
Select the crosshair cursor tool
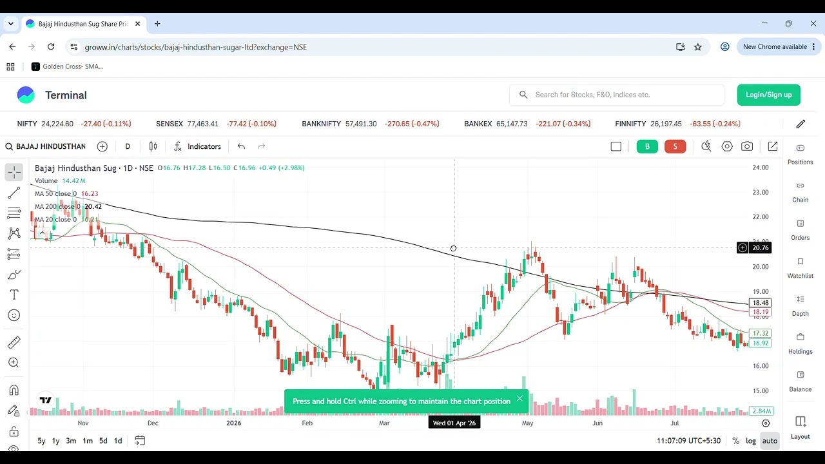[14, 172]
